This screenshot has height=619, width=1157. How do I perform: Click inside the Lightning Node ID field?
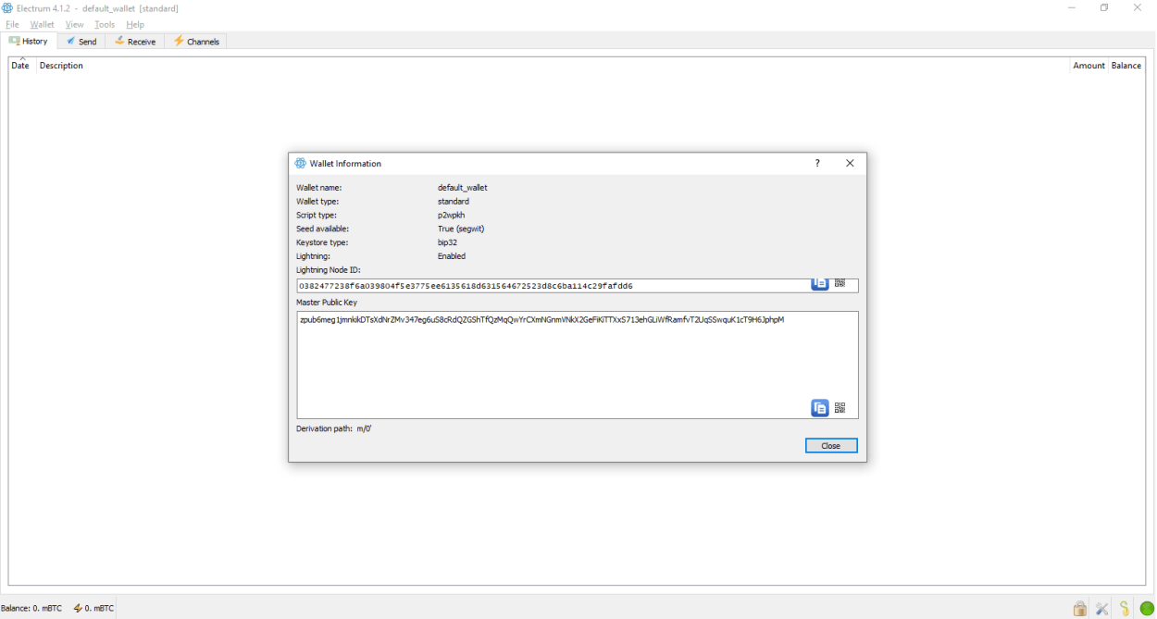[546, 286]
